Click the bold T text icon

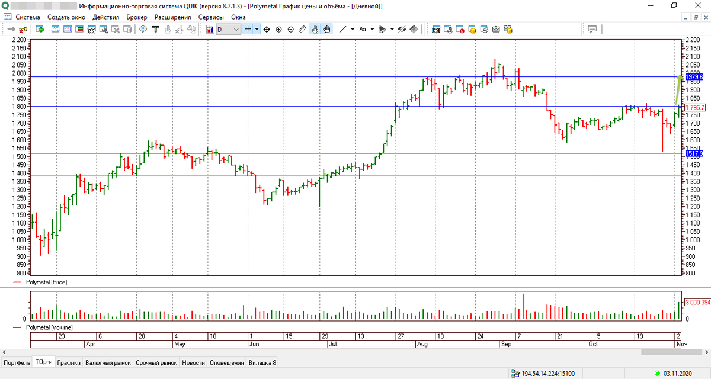(x=155, y=29)
